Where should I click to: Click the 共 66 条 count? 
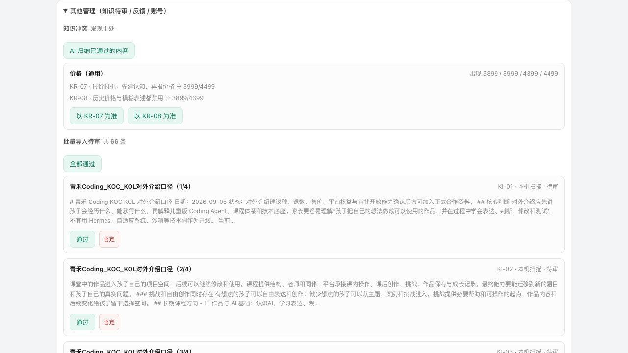[114, 142]
